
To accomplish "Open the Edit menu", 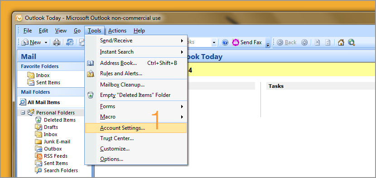I will (x=43, y=31).
